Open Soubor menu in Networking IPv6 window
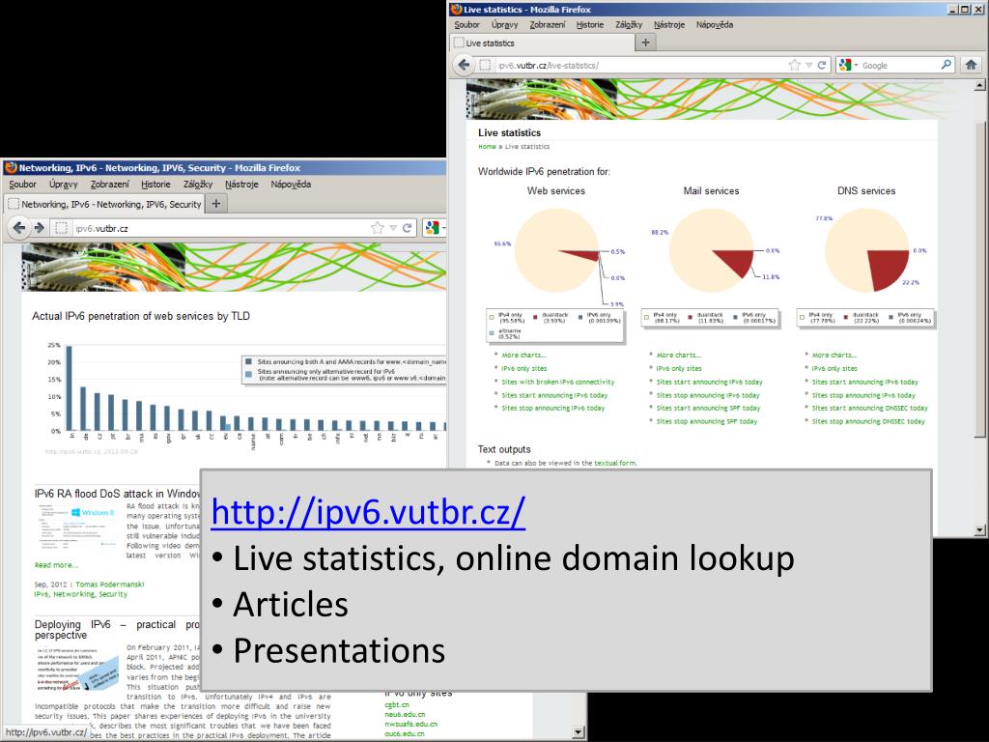The image size is (989, 742). pos(23,185)
